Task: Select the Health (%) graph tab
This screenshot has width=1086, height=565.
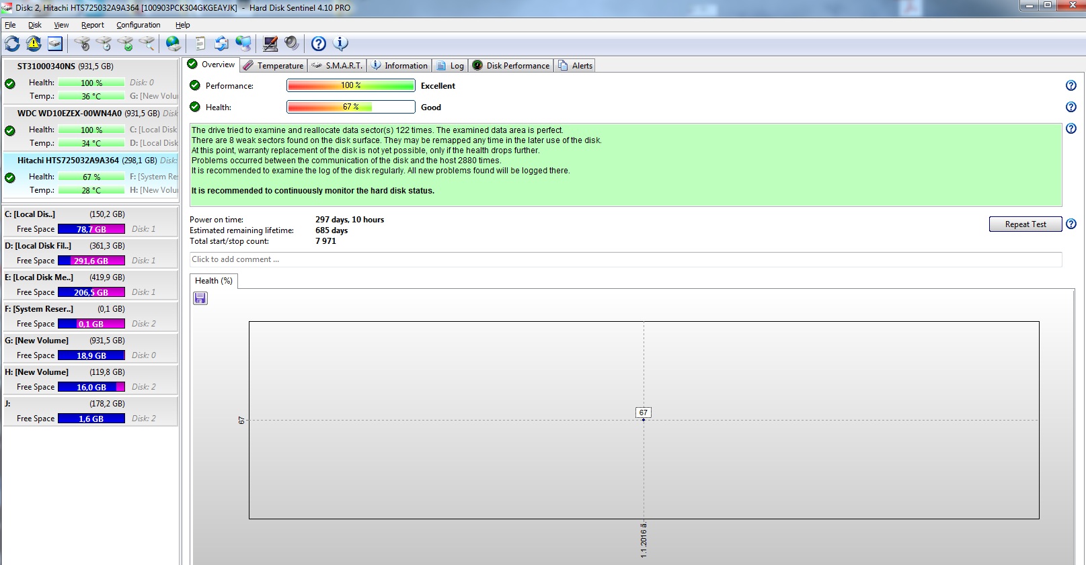Action: [214, 281]
